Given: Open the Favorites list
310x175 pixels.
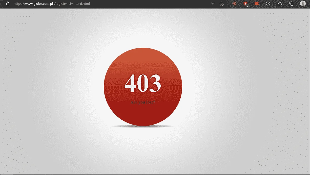Looking at the screenshot, I should pyautogui.click(x=280, y=4).
